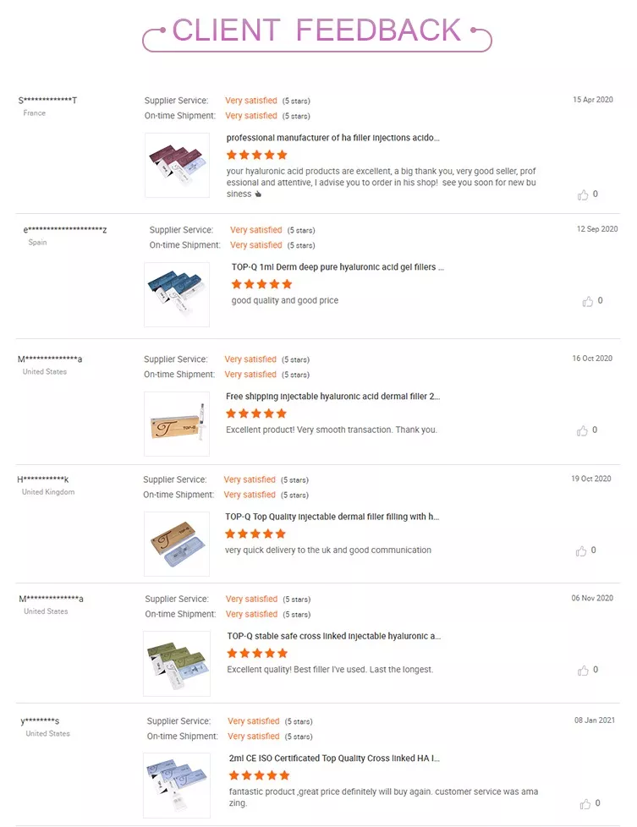Image resolution: width=637 pixels, height=827 pixels.
Task: Open 'Free shipping injectable hyaluronic acid' link
Action: pyautogui.click(x=333, y=396)
